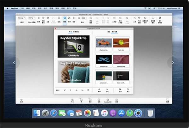Open the KeyShot application menu
The image size is (189, 128).
tap(14, 8)
